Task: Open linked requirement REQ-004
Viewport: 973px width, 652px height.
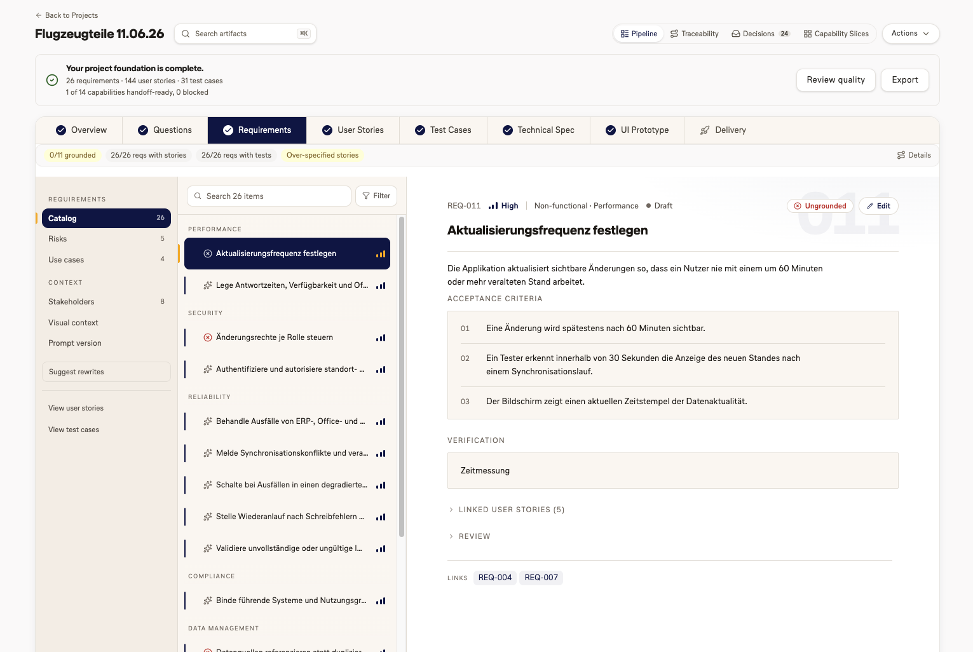Action: 495,578
